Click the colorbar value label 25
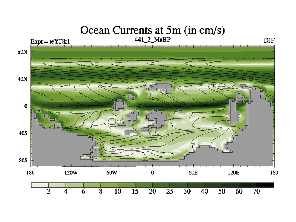Viewport: 296px width, 222px height. [170, 192]
